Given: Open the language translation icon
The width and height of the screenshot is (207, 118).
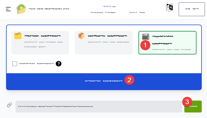Looking at the screenshot, I should [169, 8].
